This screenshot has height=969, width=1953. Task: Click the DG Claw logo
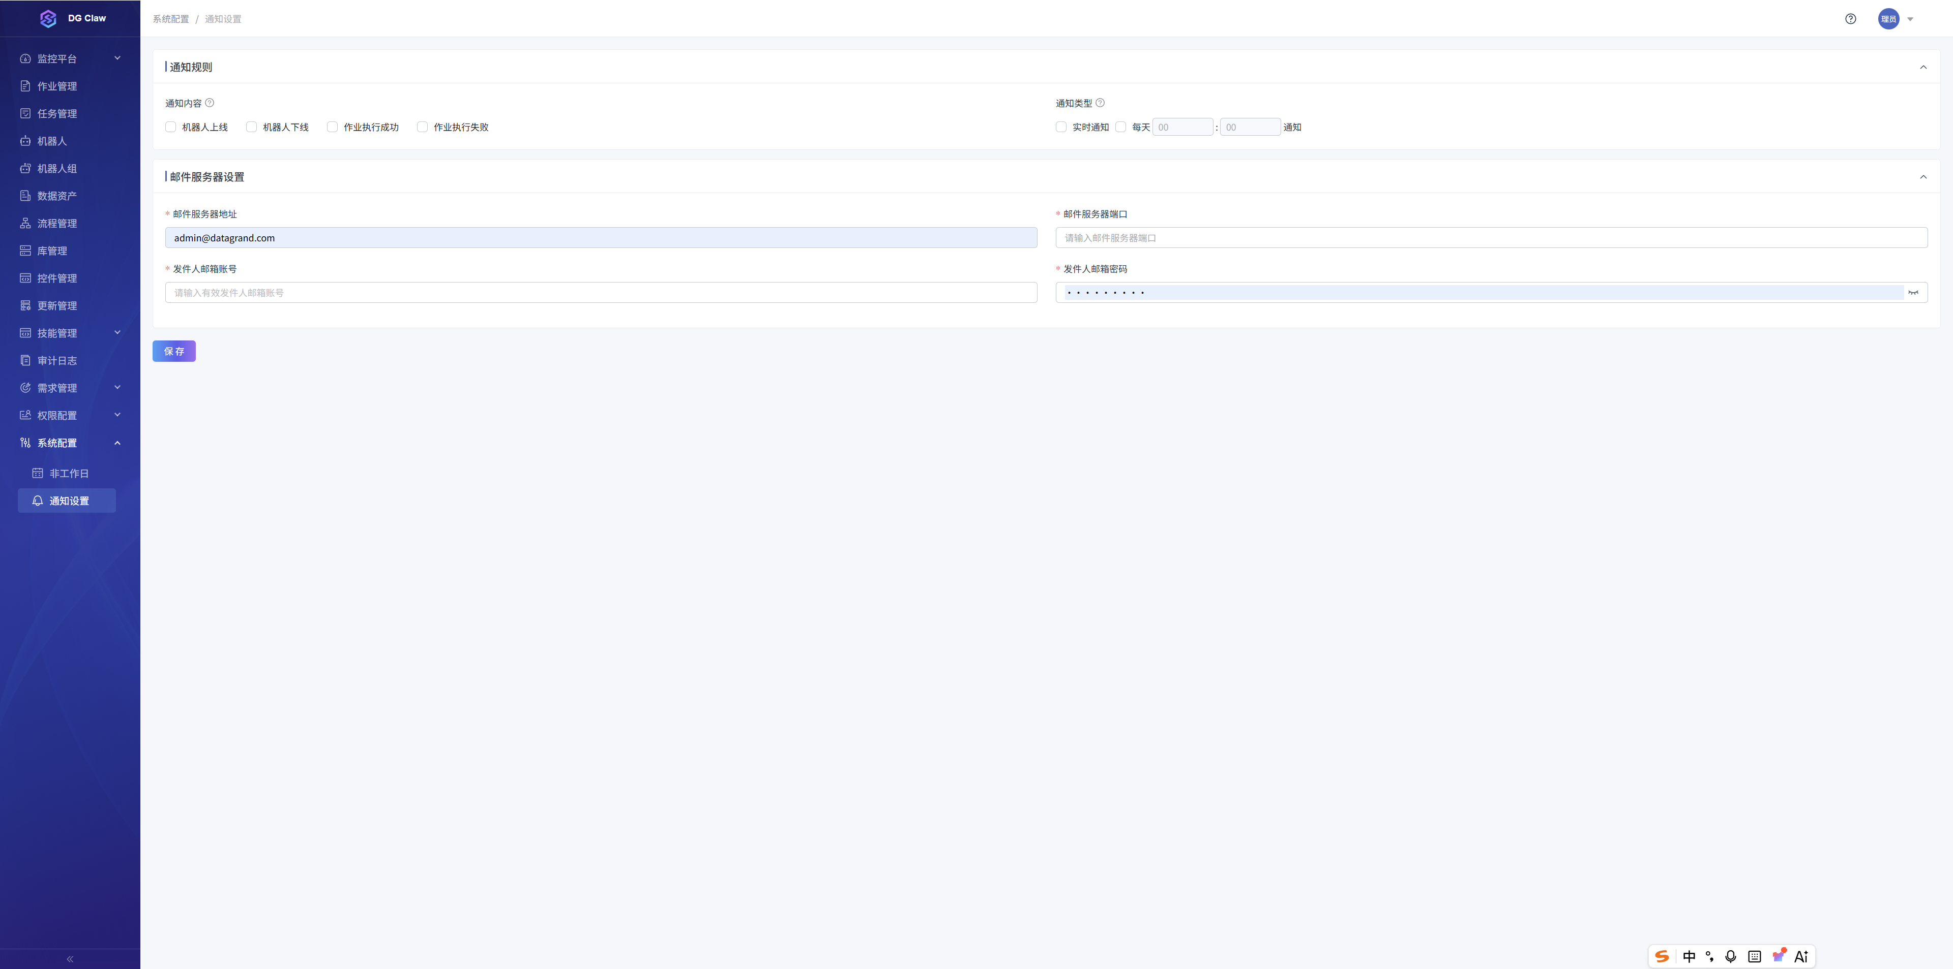(x=48, y=18)
